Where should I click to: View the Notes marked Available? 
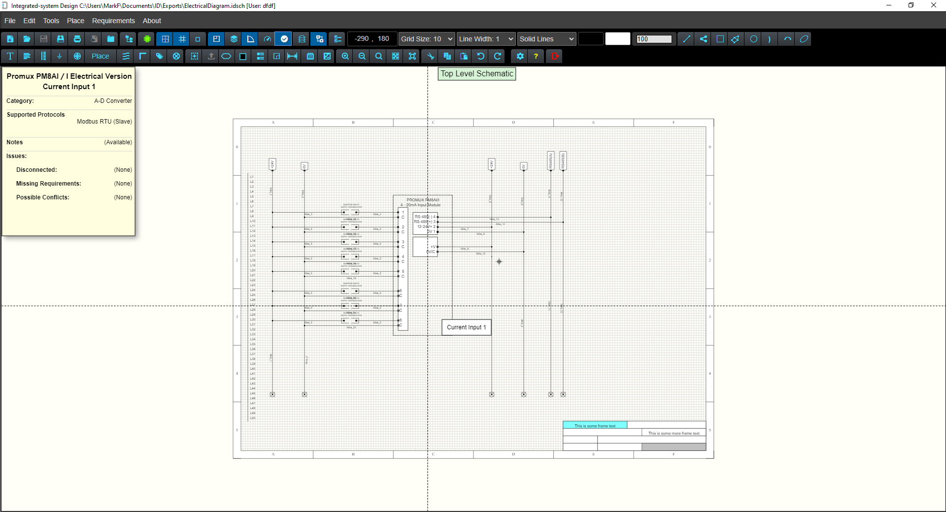tap(117, 142)
